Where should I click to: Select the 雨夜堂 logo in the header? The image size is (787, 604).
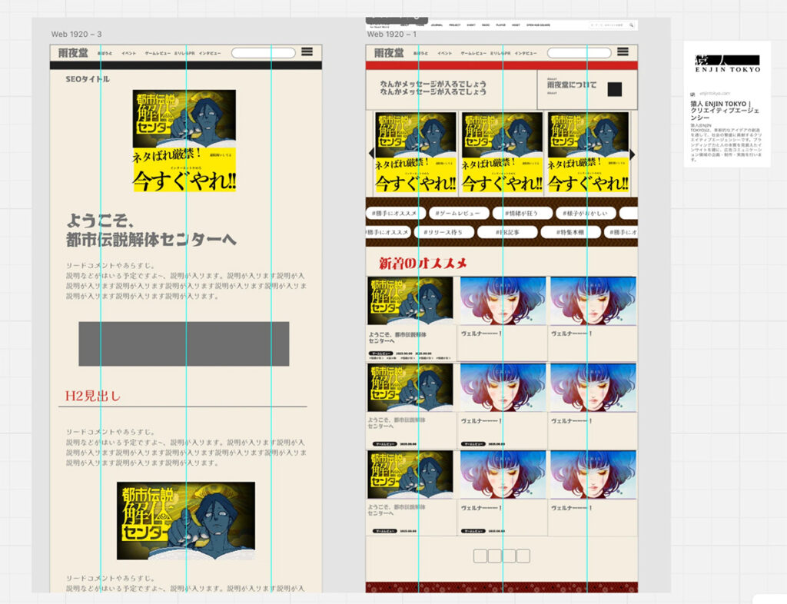coord(388,54)
